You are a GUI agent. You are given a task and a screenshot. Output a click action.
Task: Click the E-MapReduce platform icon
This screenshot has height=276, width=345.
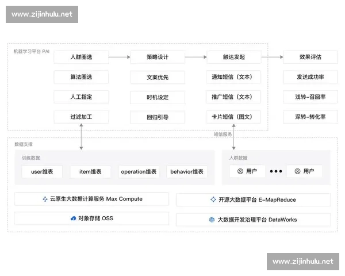pyautogui.click(x=213, y=200)
